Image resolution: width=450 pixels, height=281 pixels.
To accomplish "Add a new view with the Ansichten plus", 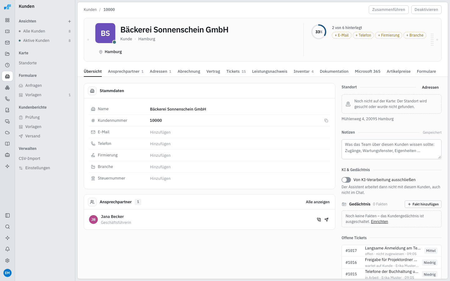I will pos(69,21).
